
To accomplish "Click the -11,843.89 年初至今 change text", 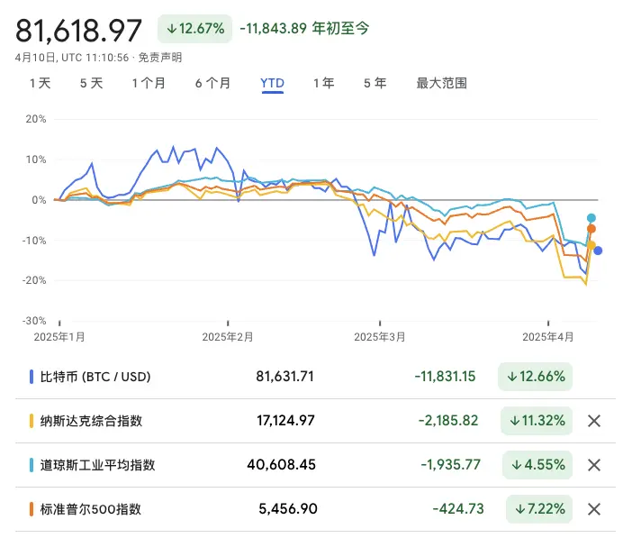I will (304, 28).
